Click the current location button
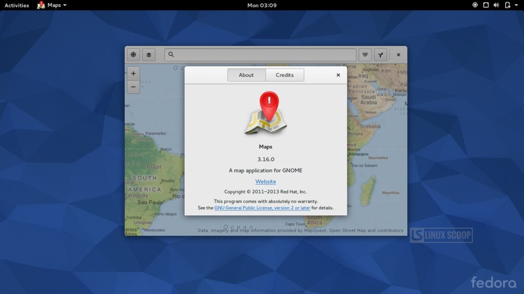The width and height of the screenshot is (524, 294). (x=133, y=55)
